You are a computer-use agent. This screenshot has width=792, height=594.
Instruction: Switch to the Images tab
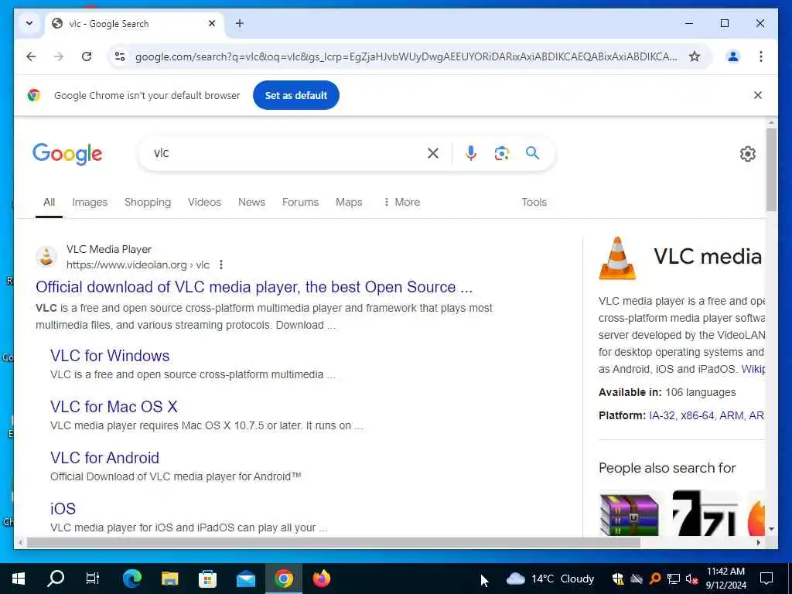(x=90, y=202)
